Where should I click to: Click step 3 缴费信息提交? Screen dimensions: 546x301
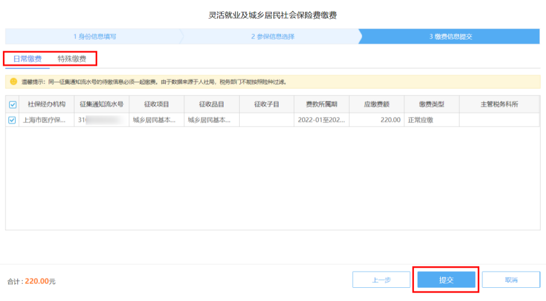click(450, 37)
